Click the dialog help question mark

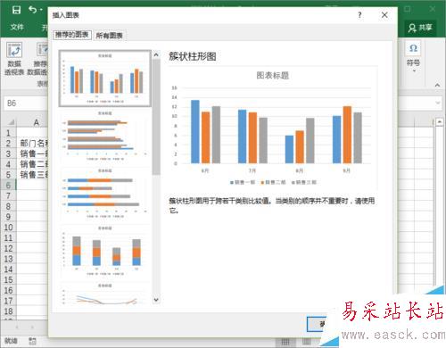[359, 15]
